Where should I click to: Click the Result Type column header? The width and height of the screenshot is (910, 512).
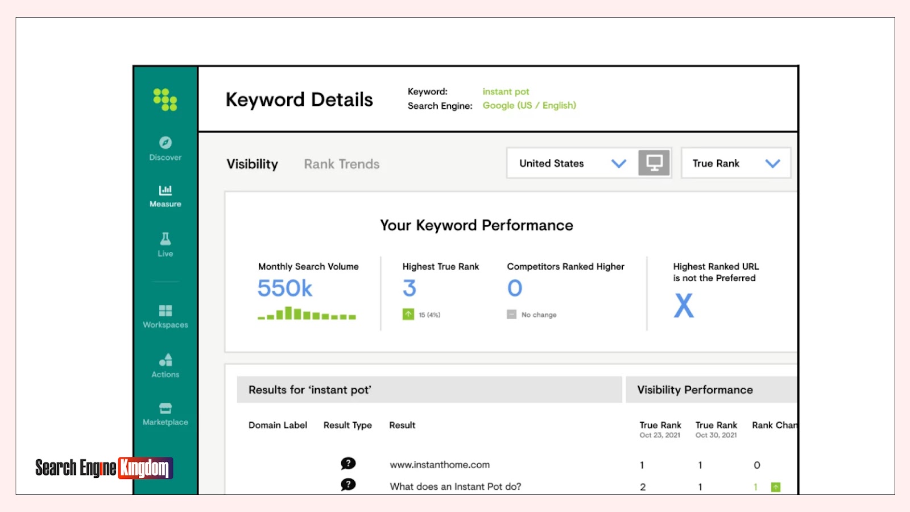point(348,426)
